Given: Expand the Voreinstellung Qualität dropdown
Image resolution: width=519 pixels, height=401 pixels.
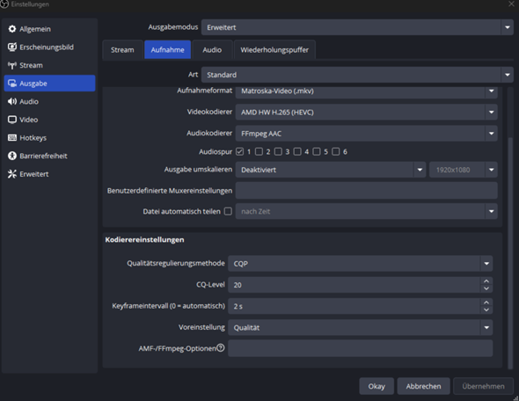Looking at the screenshot, I should coord(360,327).
